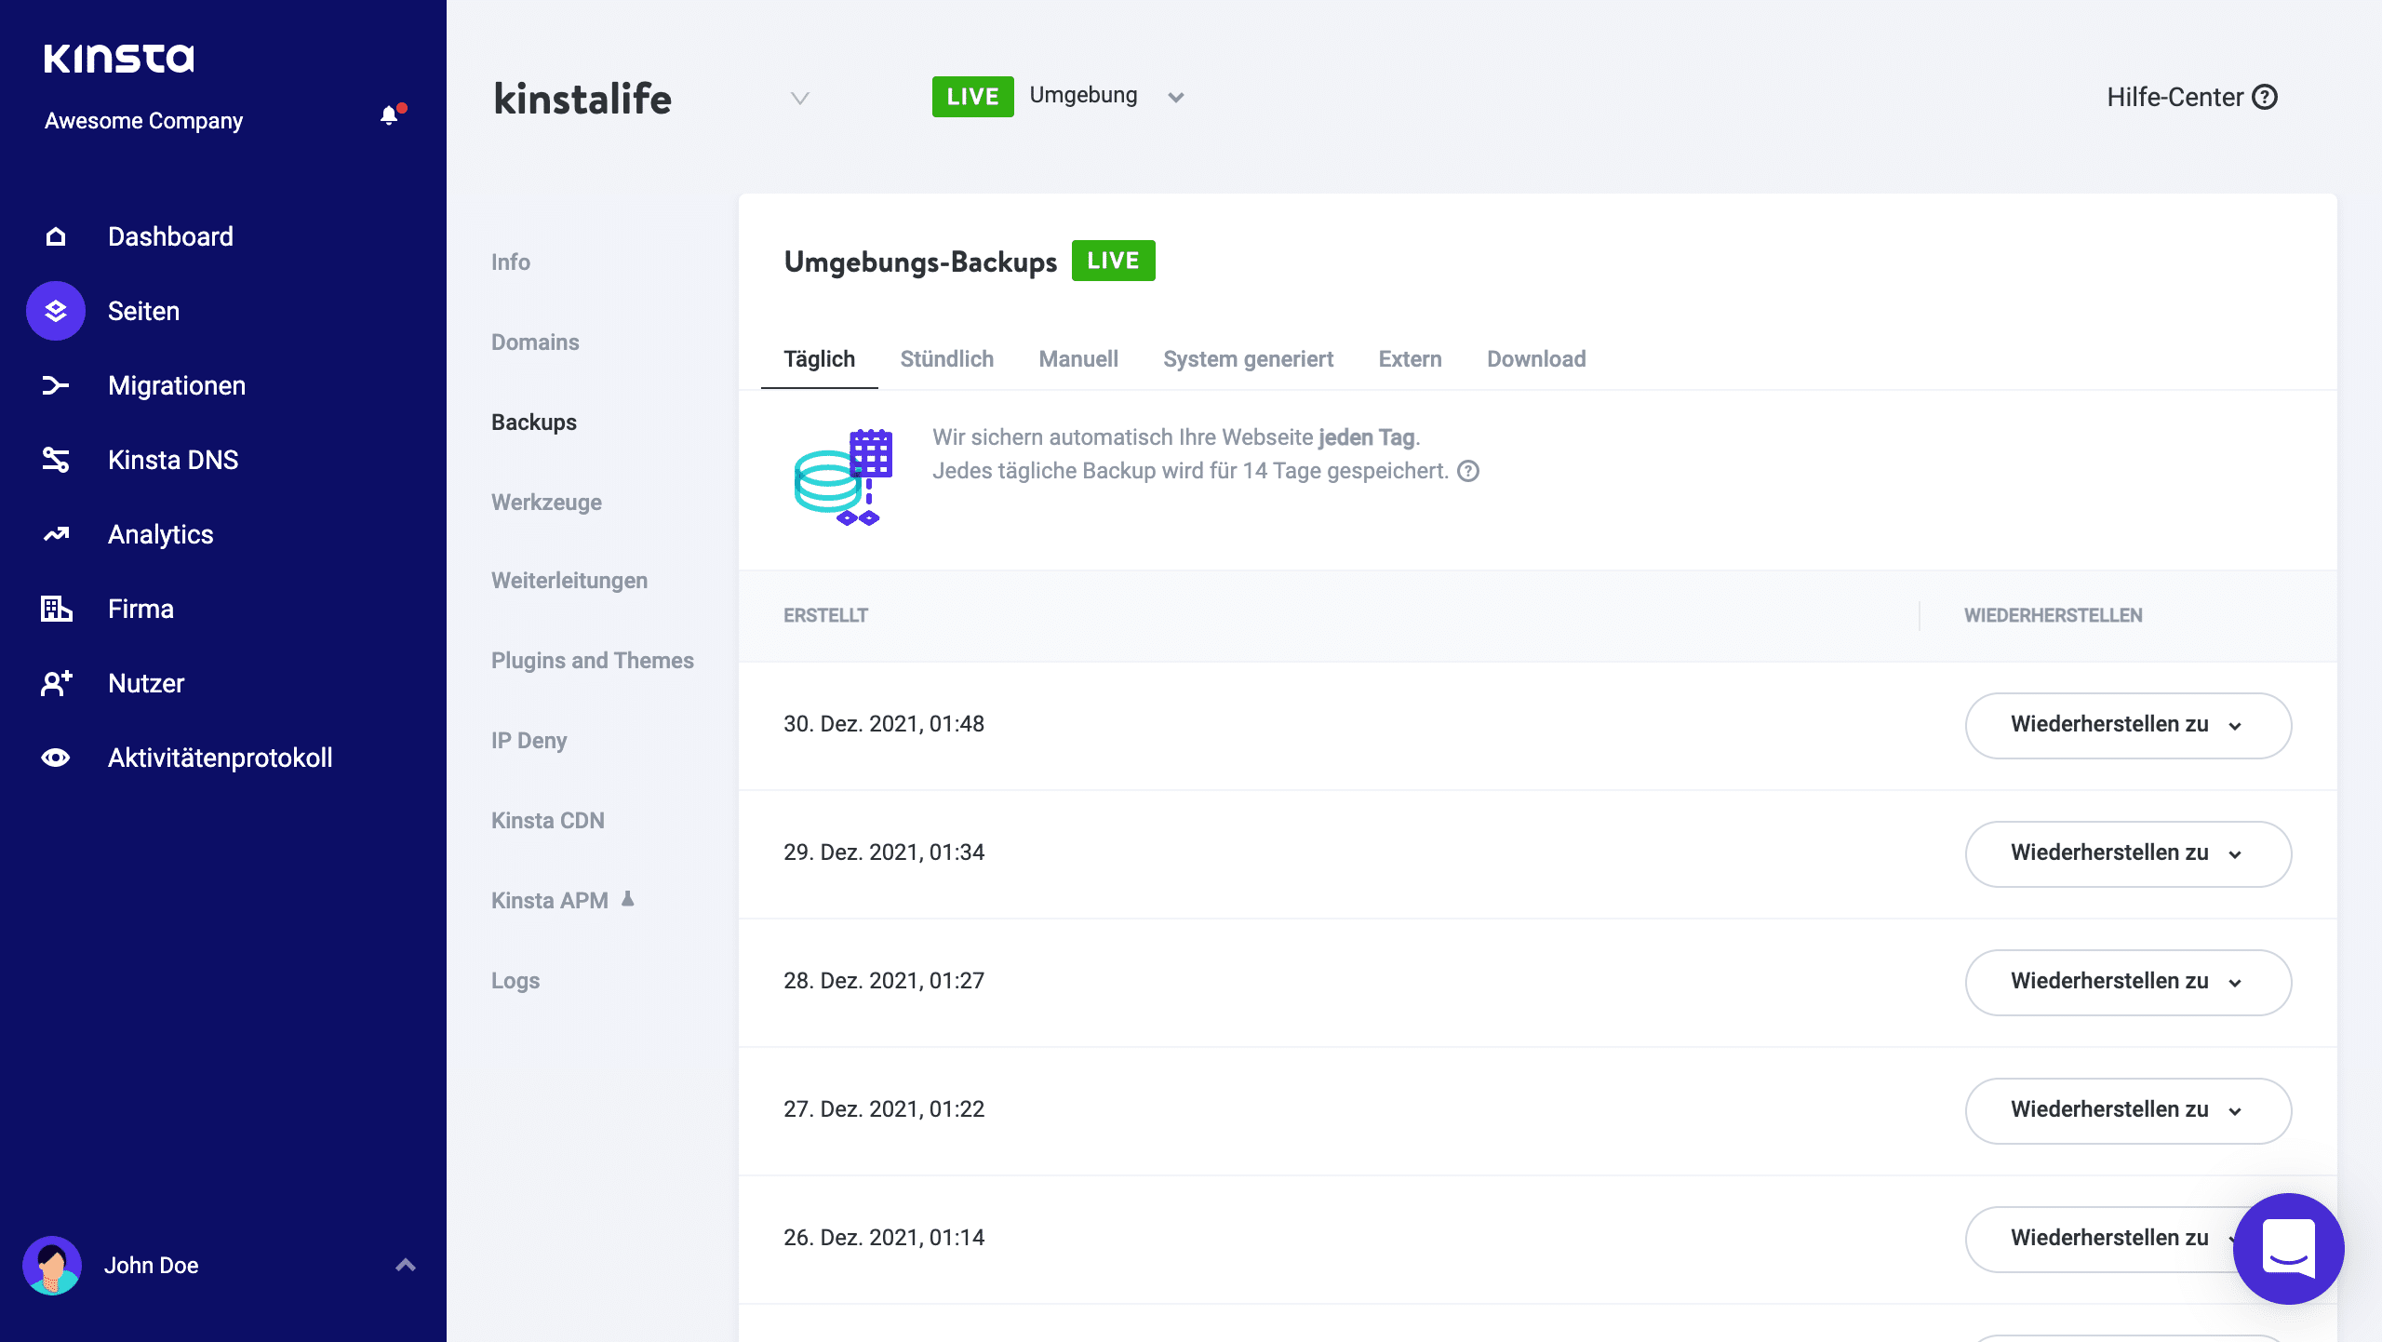The height and width of the screenshot is (1342, 2382).
Task: Click the Kinsta DNS sidebar icon
Action: click(55, 459)
